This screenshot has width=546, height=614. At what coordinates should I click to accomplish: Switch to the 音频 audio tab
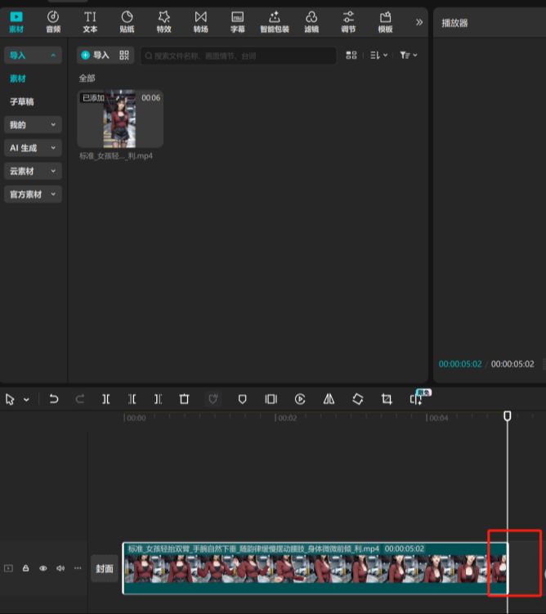(x=53, y=21)
